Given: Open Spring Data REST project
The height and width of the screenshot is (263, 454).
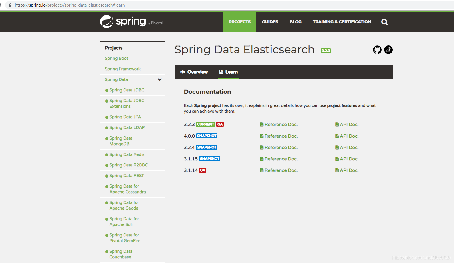Looking at the screenshot, I should 126,176.
